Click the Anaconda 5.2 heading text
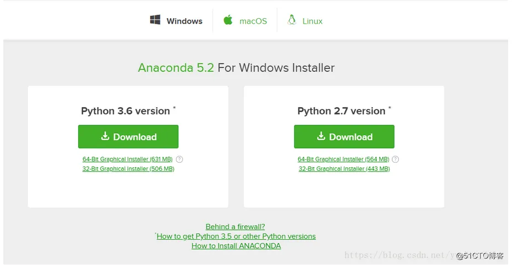Screen dimensions: 512x269 (x=175, y=68)
